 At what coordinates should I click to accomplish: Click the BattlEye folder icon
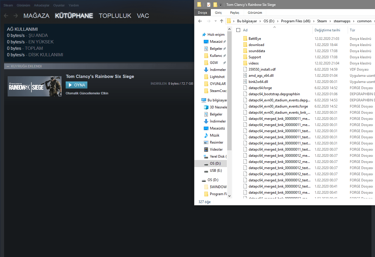(245, 39)
